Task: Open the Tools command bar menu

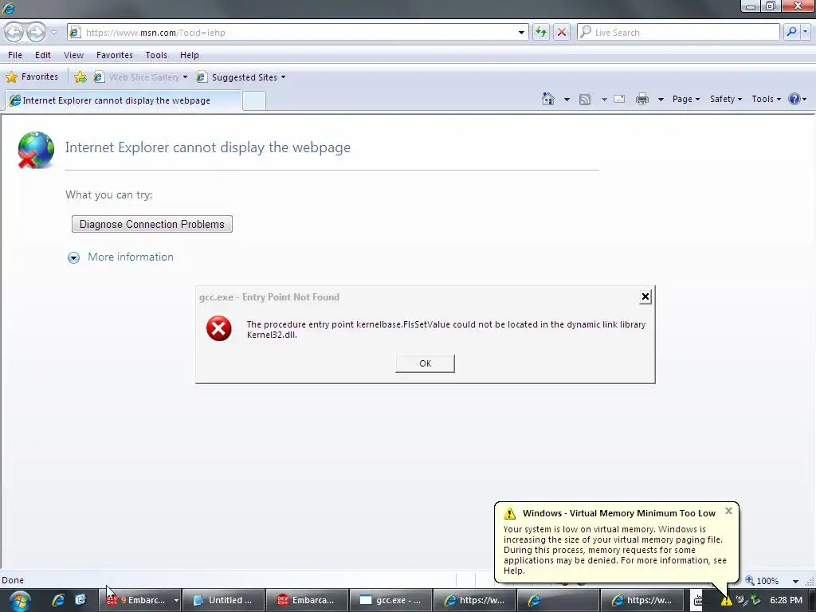Action: [x=766, y=99]
